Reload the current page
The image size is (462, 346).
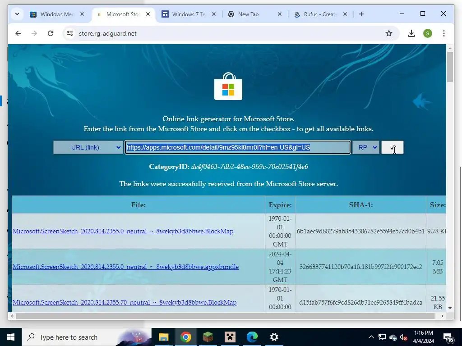click(51, 33)
